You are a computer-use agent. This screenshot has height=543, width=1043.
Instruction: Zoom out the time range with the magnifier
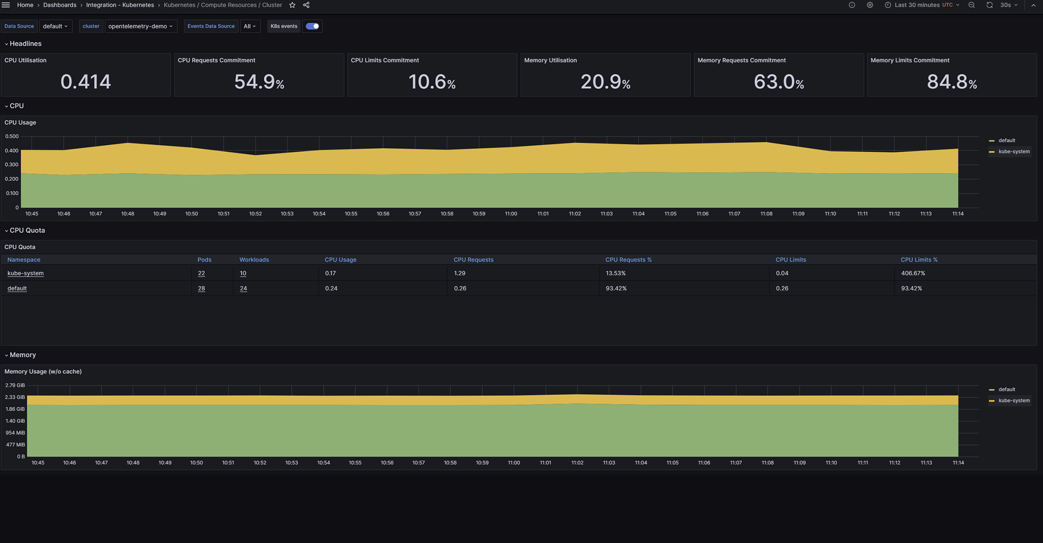coord(971,5)
